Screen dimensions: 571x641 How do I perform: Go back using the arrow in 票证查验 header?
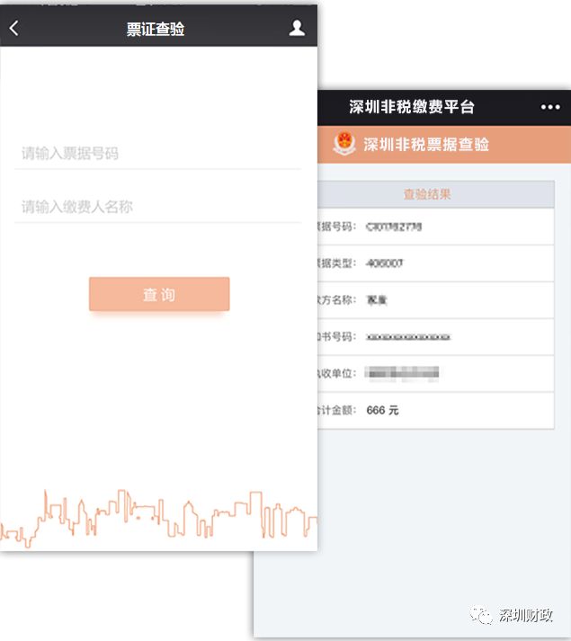pyautogui.click(x=13, y=28)
